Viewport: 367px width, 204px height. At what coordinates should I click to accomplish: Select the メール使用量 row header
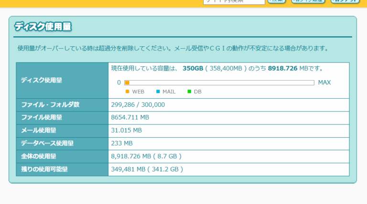[38, 130]
